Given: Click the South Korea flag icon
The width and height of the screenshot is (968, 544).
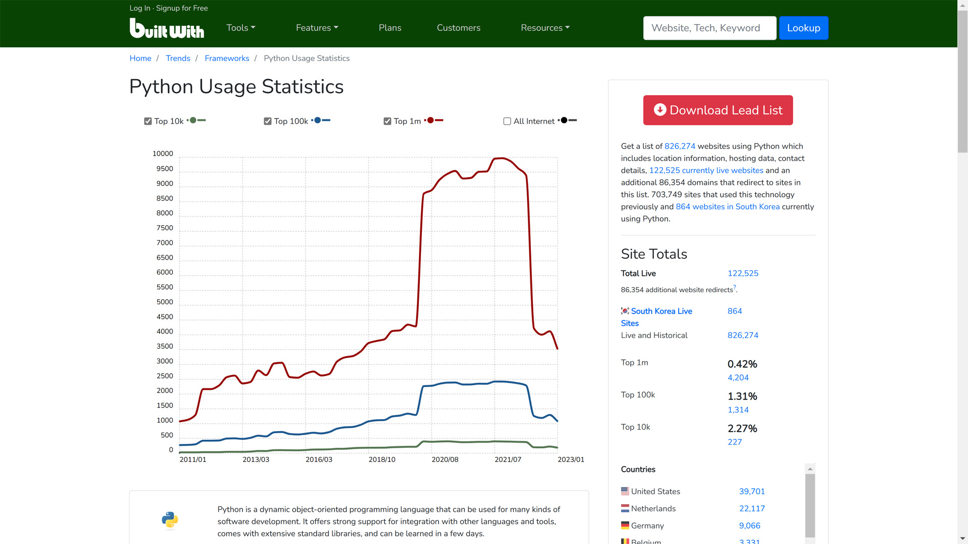Looking at the screenshot, I should (x=625, y=311).
